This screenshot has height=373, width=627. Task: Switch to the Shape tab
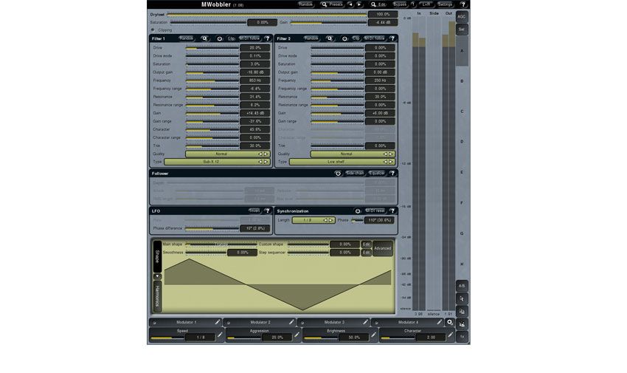pyautogui.click(x=157, y=256)
